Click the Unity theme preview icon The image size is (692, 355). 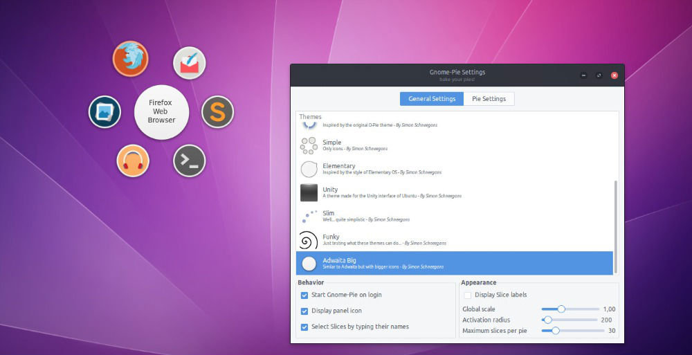point(309,193)
